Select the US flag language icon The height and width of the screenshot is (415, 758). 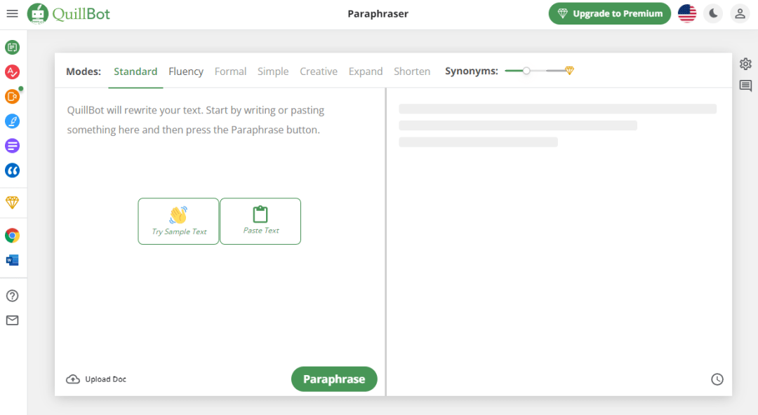687,13
